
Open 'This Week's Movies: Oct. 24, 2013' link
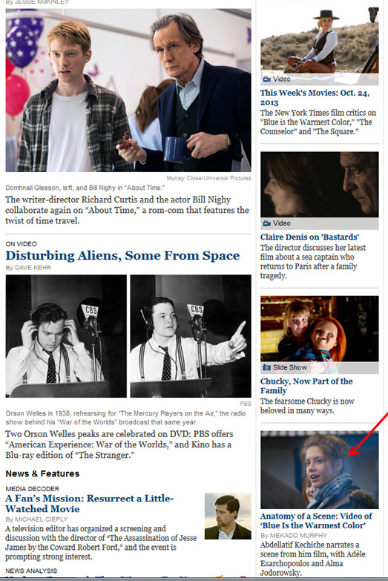[315, 97]
